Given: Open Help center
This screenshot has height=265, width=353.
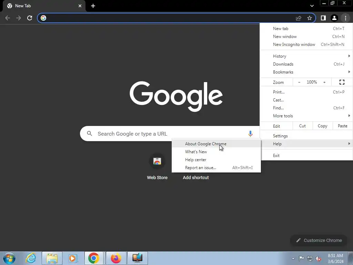Looking at the screenshot, I should tap(216, 160).
